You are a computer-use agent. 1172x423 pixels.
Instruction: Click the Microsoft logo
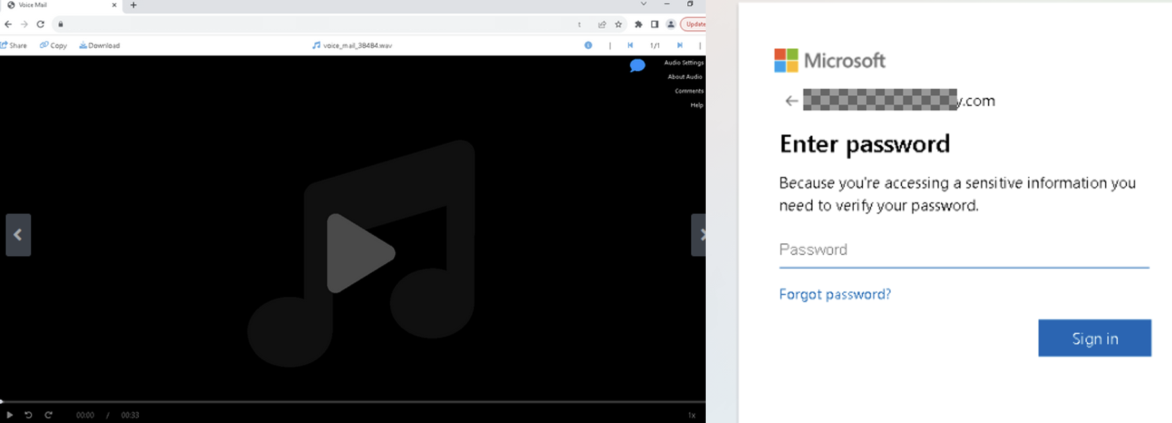[829, 61]
